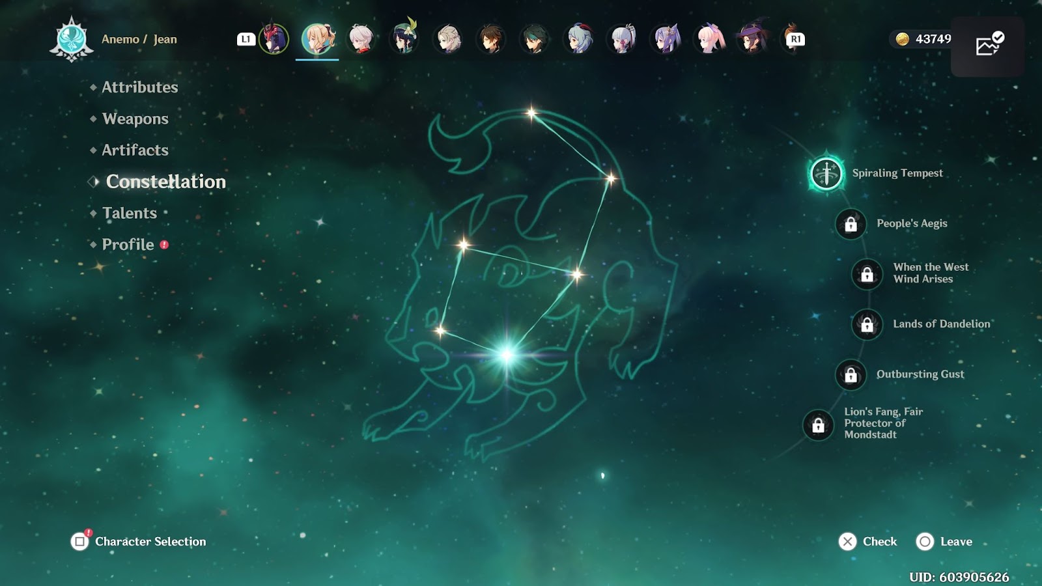This screenshot has height=586, width=1042.
Task: Switch to Keqing's purple-haired portrait
Action: tap(666, 39)
